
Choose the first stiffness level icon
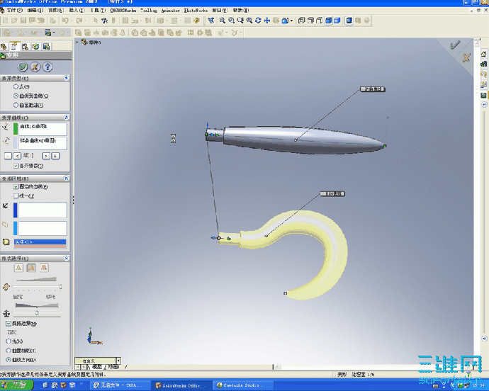(18, 268)
